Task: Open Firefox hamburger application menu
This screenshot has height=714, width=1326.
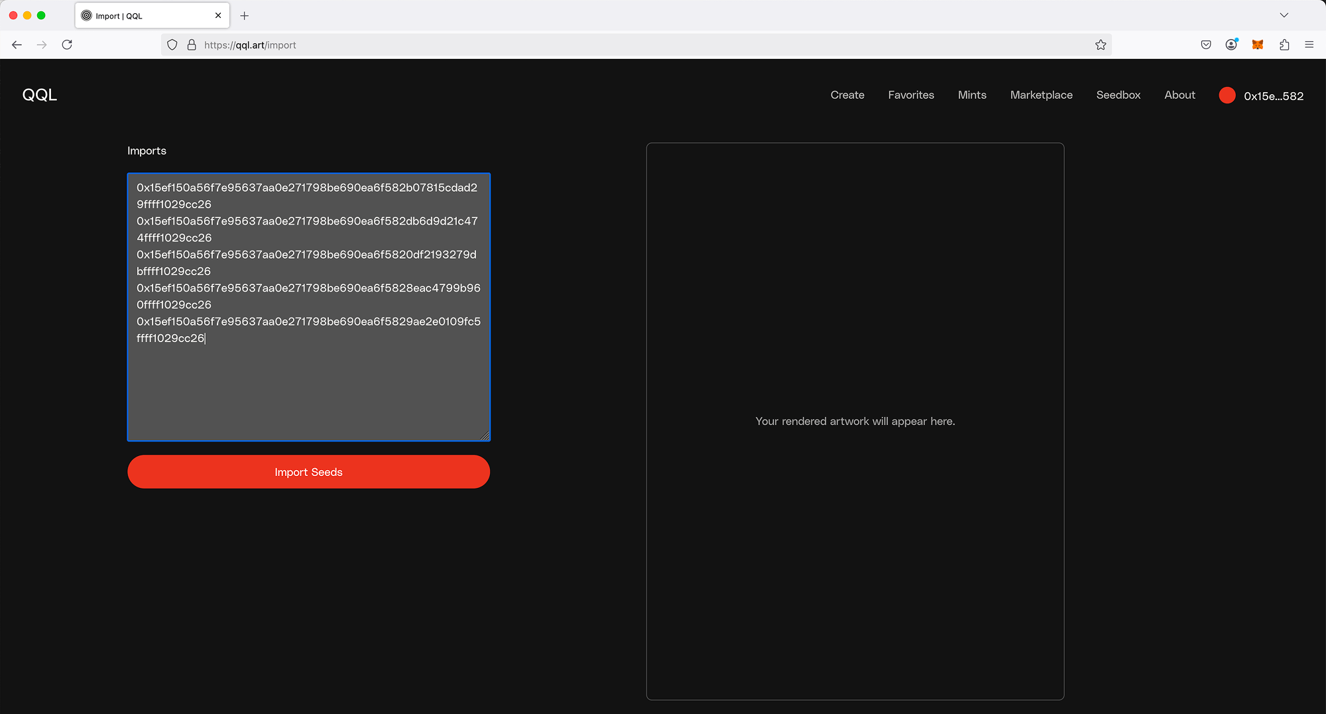Action: point(1309,45)
